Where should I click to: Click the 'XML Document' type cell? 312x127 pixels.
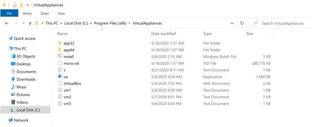click(216, 84)
